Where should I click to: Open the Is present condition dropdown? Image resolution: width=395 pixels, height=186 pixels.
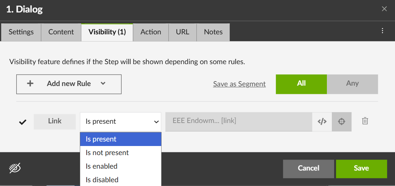[120, 121]
